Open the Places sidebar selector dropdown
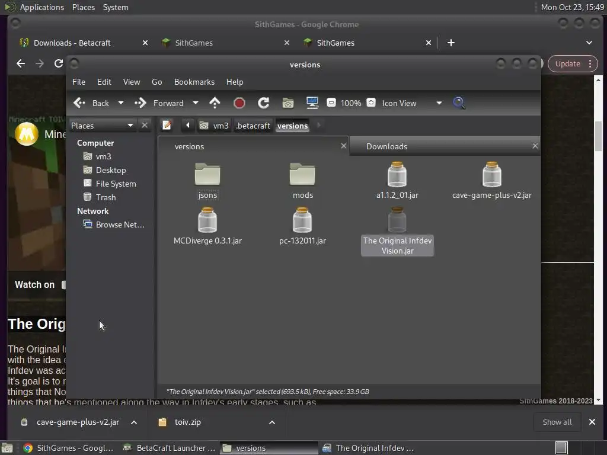The height and width of the screenshot is (455, 607). coord(102,126)
